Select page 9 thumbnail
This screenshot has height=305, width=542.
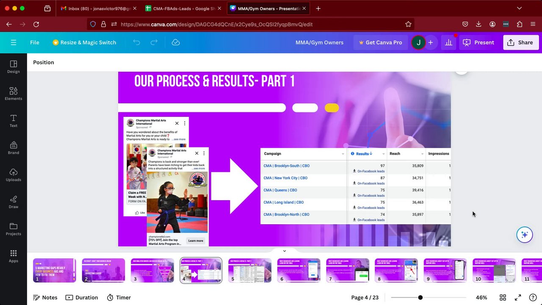445,270
